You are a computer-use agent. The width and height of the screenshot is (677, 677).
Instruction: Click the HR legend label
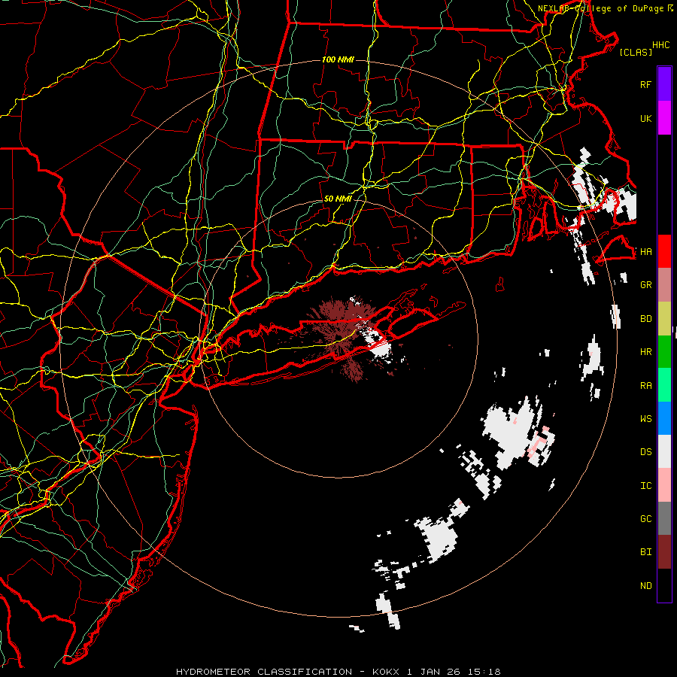tap(645, 352)
